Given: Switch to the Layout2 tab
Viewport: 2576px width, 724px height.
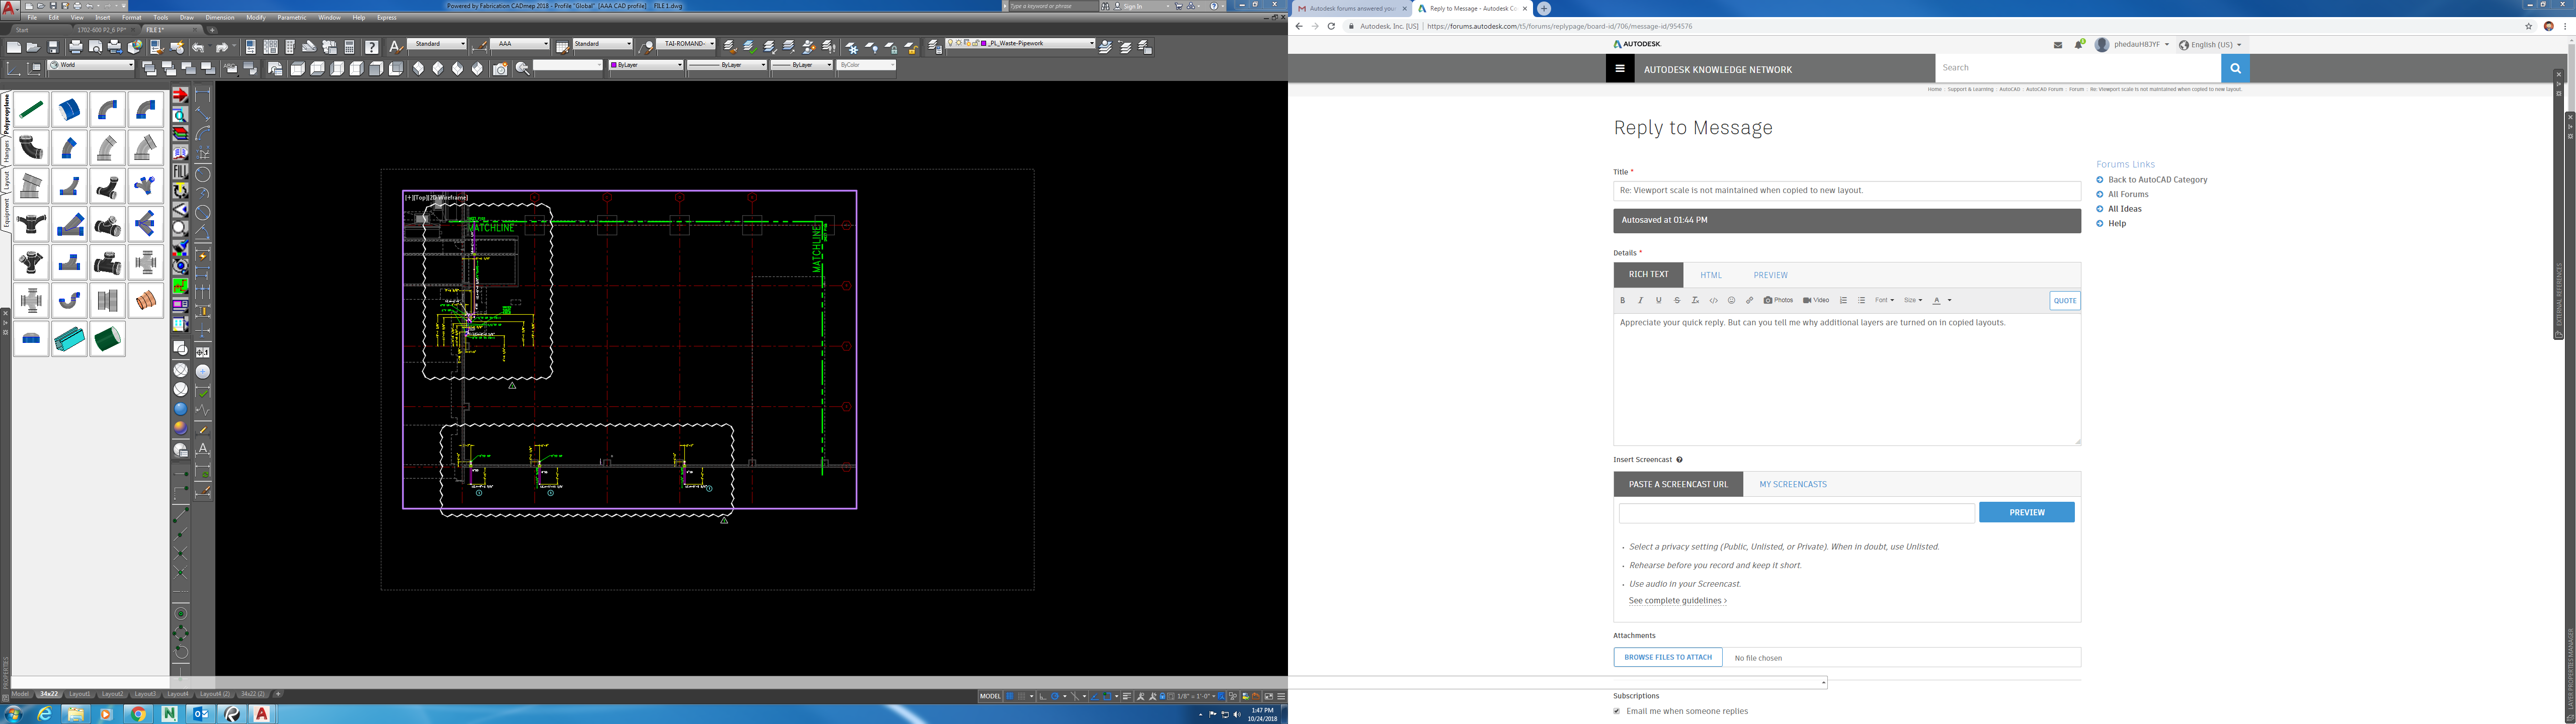Looking at the screenshot, I should coord(112,694).
